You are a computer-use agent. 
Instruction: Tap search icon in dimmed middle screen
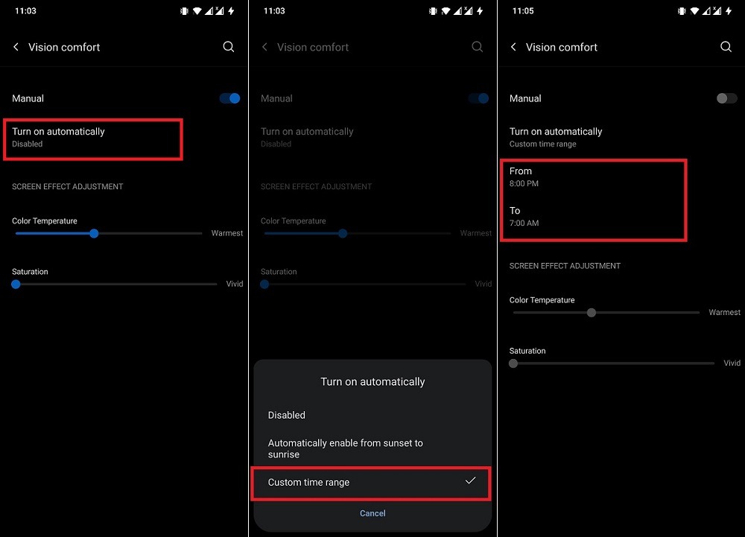pyautogui.click(x=477, y=46)
